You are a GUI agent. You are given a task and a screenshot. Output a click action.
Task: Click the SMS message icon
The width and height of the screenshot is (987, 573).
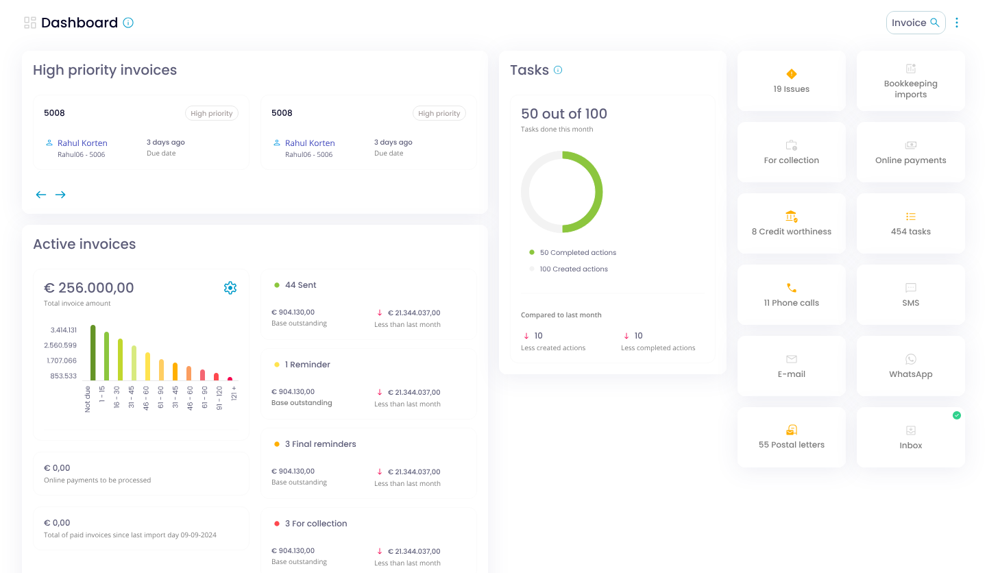point(910,289)
